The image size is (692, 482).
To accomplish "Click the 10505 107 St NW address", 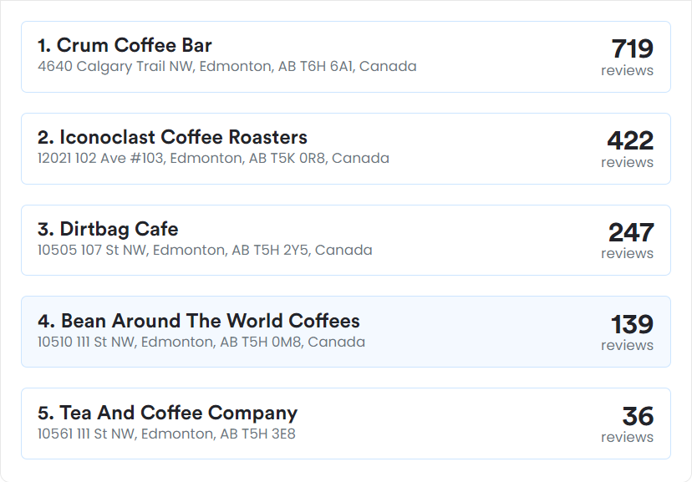I will 205,250.
